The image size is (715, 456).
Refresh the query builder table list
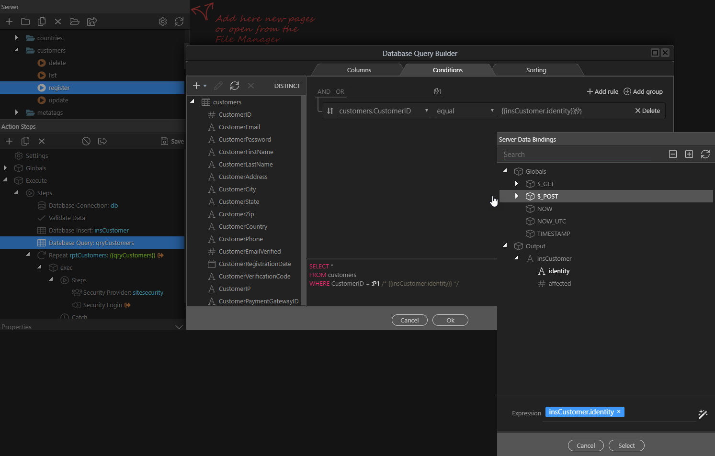click(x=235, y=86)
